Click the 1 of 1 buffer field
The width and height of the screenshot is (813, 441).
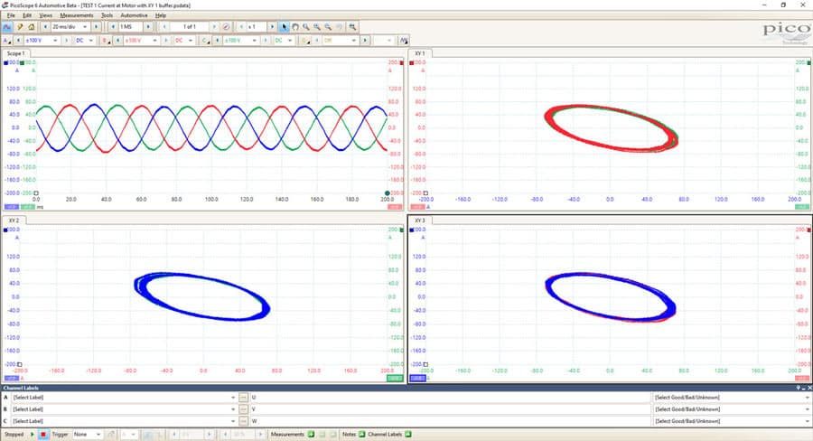pos(190,26)
